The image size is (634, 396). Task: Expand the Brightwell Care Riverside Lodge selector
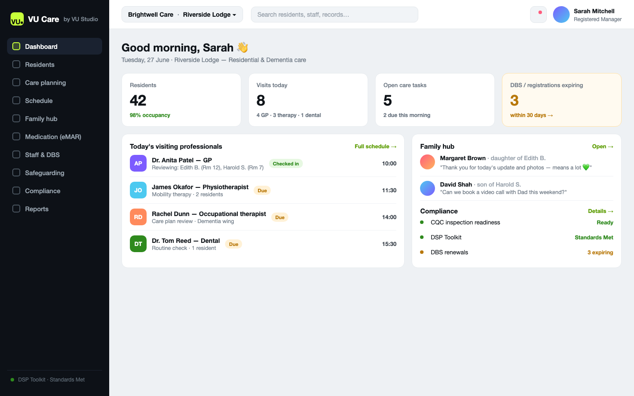(x=182, y=15)
